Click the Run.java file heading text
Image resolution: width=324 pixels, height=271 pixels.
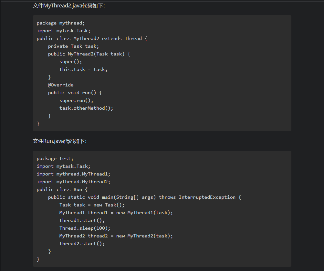60,141
